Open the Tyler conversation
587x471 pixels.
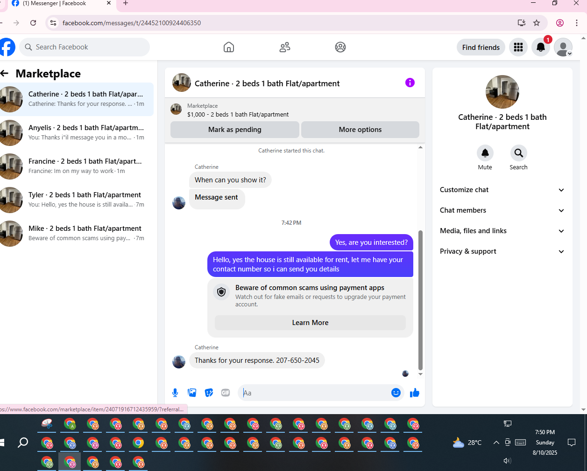tap(77, 200)
